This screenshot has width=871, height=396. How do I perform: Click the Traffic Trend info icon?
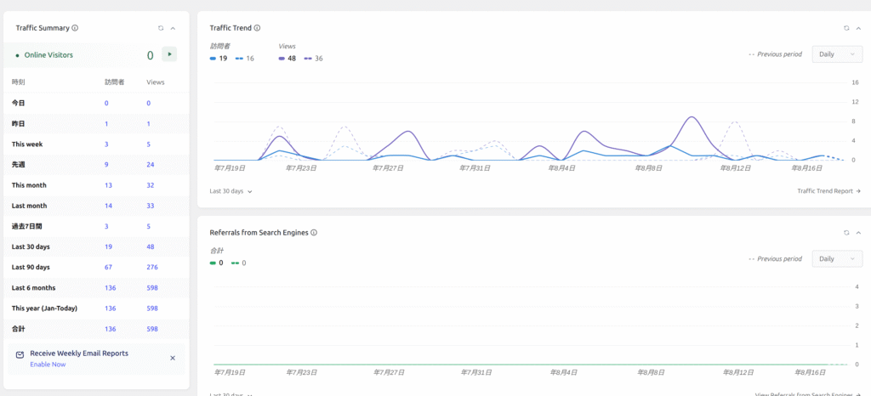pyautogui.click(x=257, y=28)
